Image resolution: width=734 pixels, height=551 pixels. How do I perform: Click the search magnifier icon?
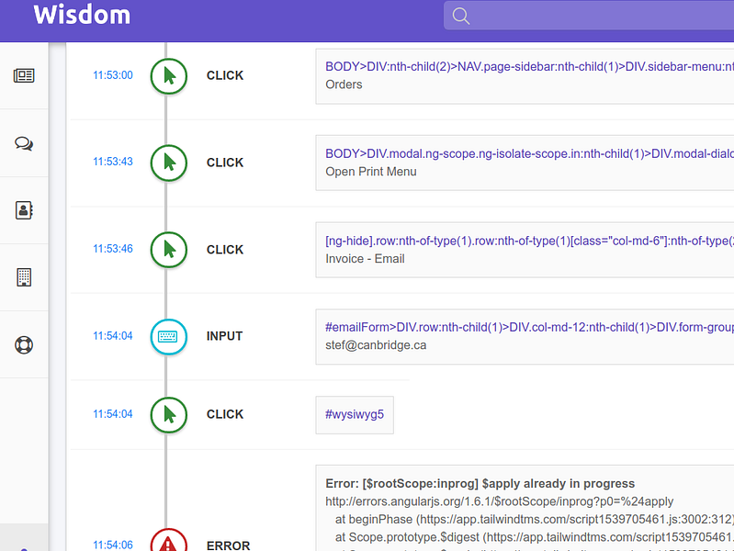pyautogui.click(x=460, y=16)
